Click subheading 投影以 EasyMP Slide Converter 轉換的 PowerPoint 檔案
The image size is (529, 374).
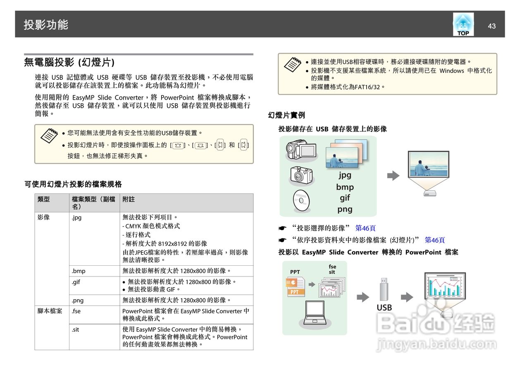368,252
